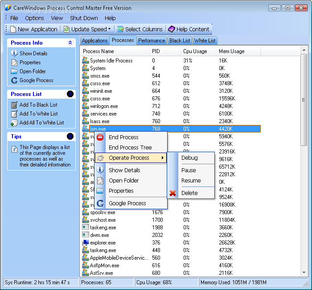The height and width of the screenshot is (290, 312).
Task: Select the Processes tab
Action: click(123, 40)
